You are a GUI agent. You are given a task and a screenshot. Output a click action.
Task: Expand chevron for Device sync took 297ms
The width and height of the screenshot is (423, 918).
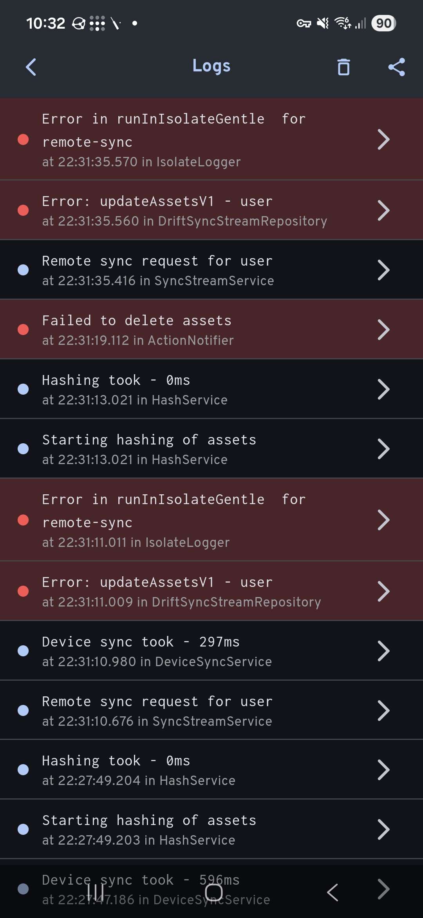(x=383, y=651)
